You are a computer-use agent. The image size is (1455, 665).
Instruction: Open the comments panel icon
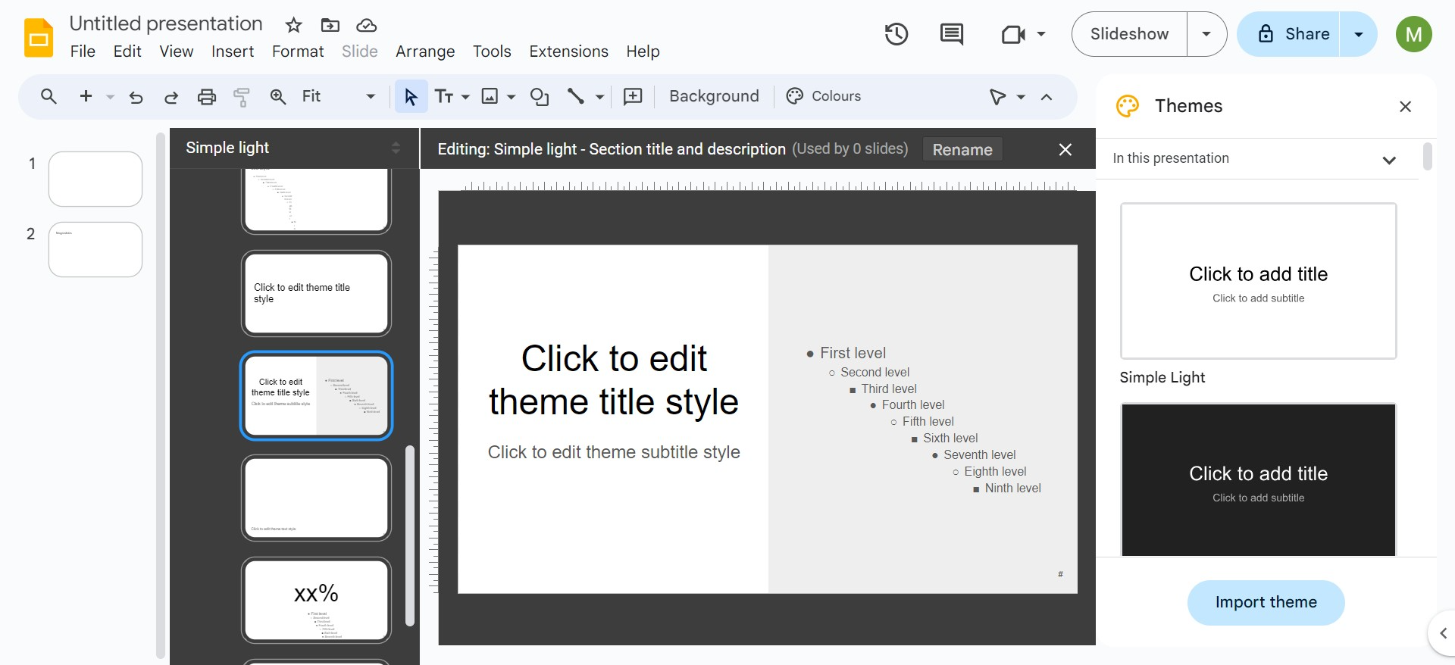[x=951, y=34]
